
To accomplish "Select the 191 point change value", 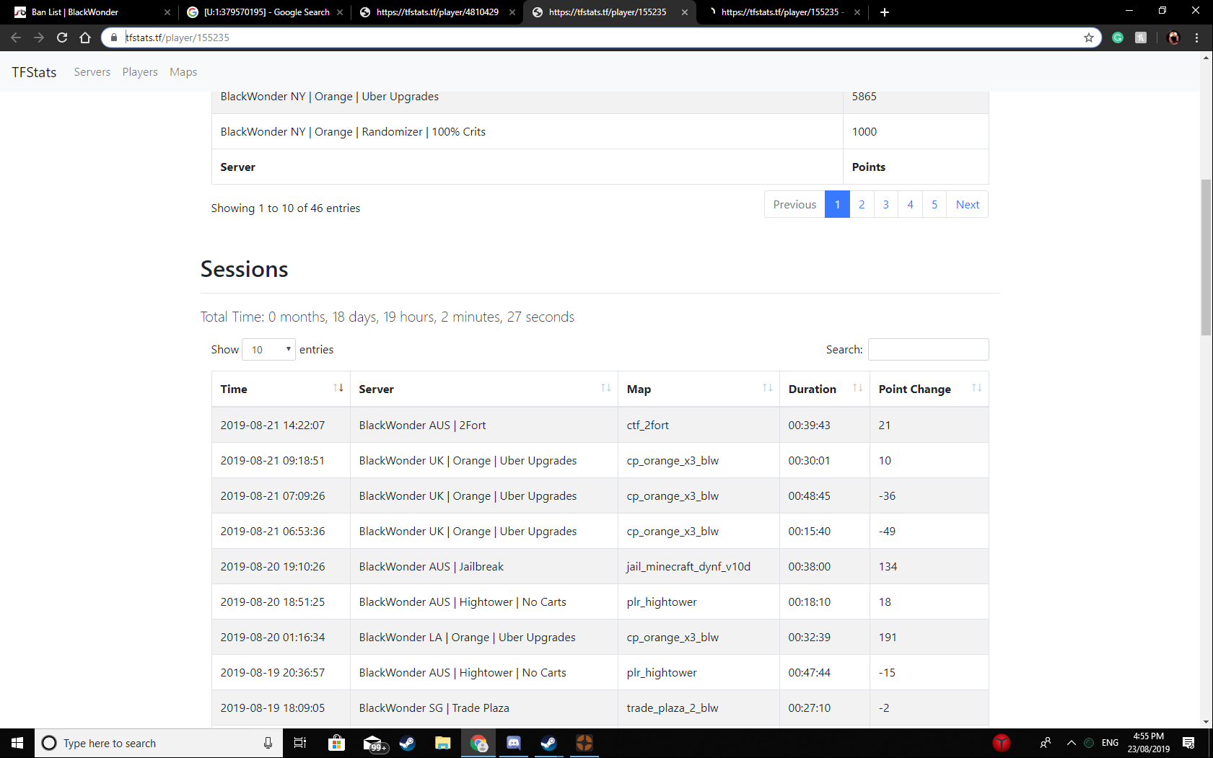I will coord(888,638).
